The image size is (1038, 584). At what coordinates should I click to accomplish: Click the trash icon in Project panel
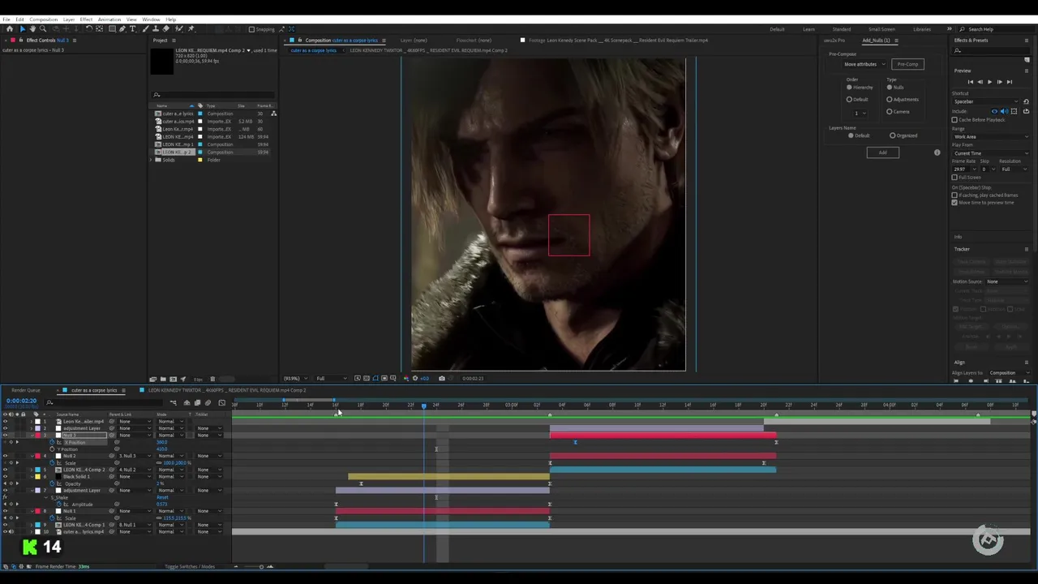click(212, 379)
